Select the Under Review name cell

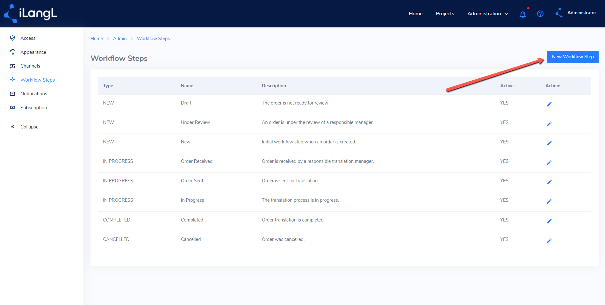[x=195, y=122]
